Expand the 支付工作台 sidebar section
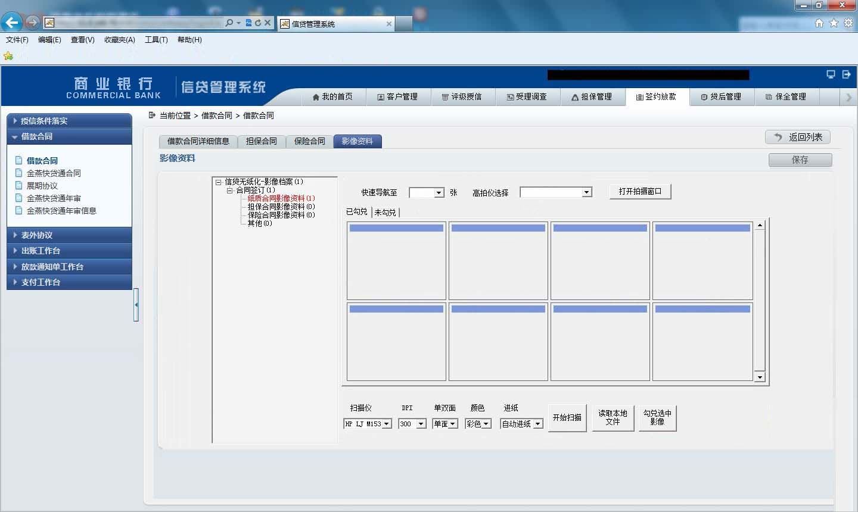This screenshot has height=512, width=858. 69,282
